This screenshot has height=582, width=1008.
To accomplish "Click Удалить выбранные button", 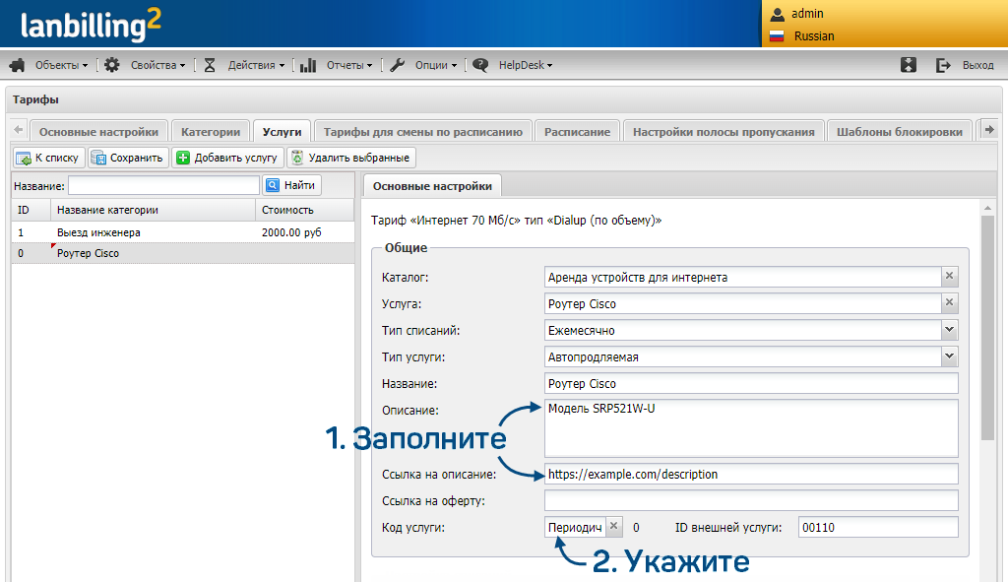I will click(351, 158).
